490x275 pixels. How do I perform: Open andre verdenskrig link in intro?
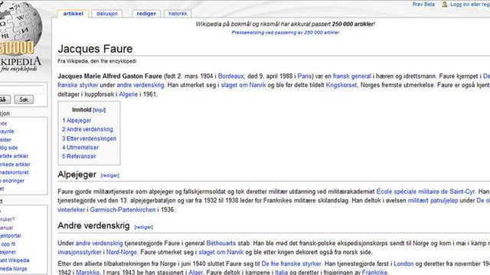tap(140, 85)
